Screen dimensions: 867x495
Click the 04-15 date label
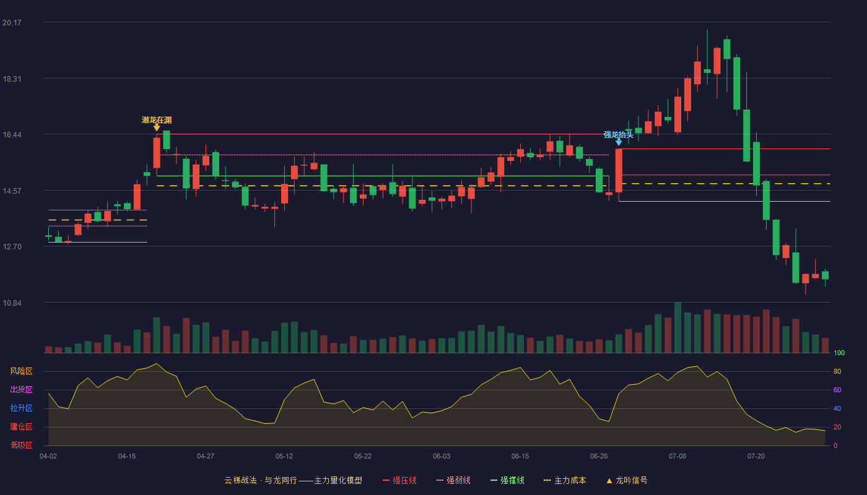(x=127, y=456)
